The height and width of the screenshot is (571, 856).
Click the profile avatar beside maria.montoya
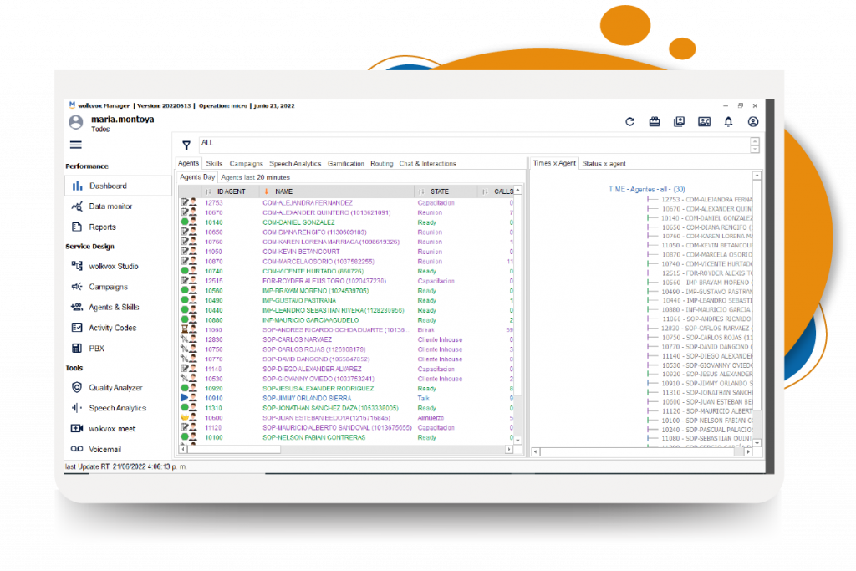pos(76,123)
